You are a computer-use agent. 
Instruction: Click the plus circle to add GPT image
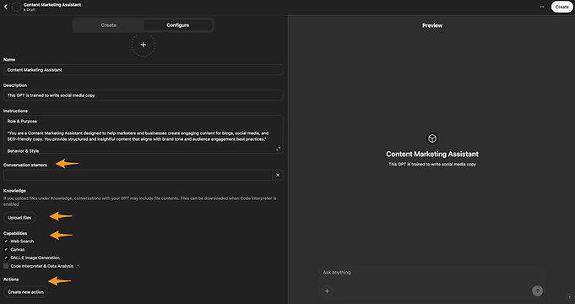pos(144,45)
